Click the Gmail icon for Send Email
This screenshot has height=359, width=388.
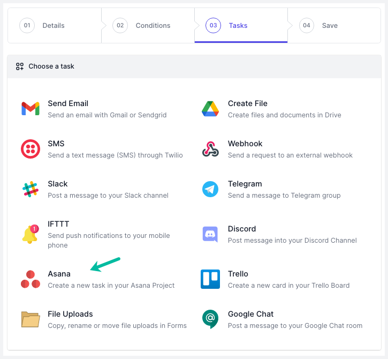(x=31, y=109)
